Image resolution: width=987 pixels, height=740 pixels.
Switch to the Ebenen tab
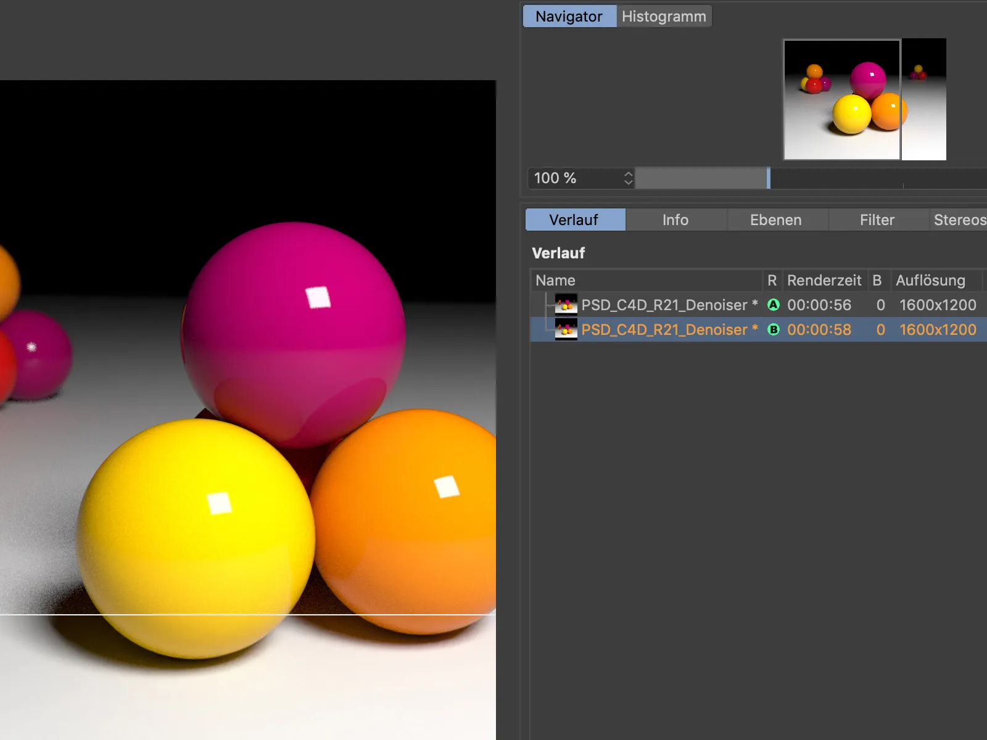click(x=776, y=220)
